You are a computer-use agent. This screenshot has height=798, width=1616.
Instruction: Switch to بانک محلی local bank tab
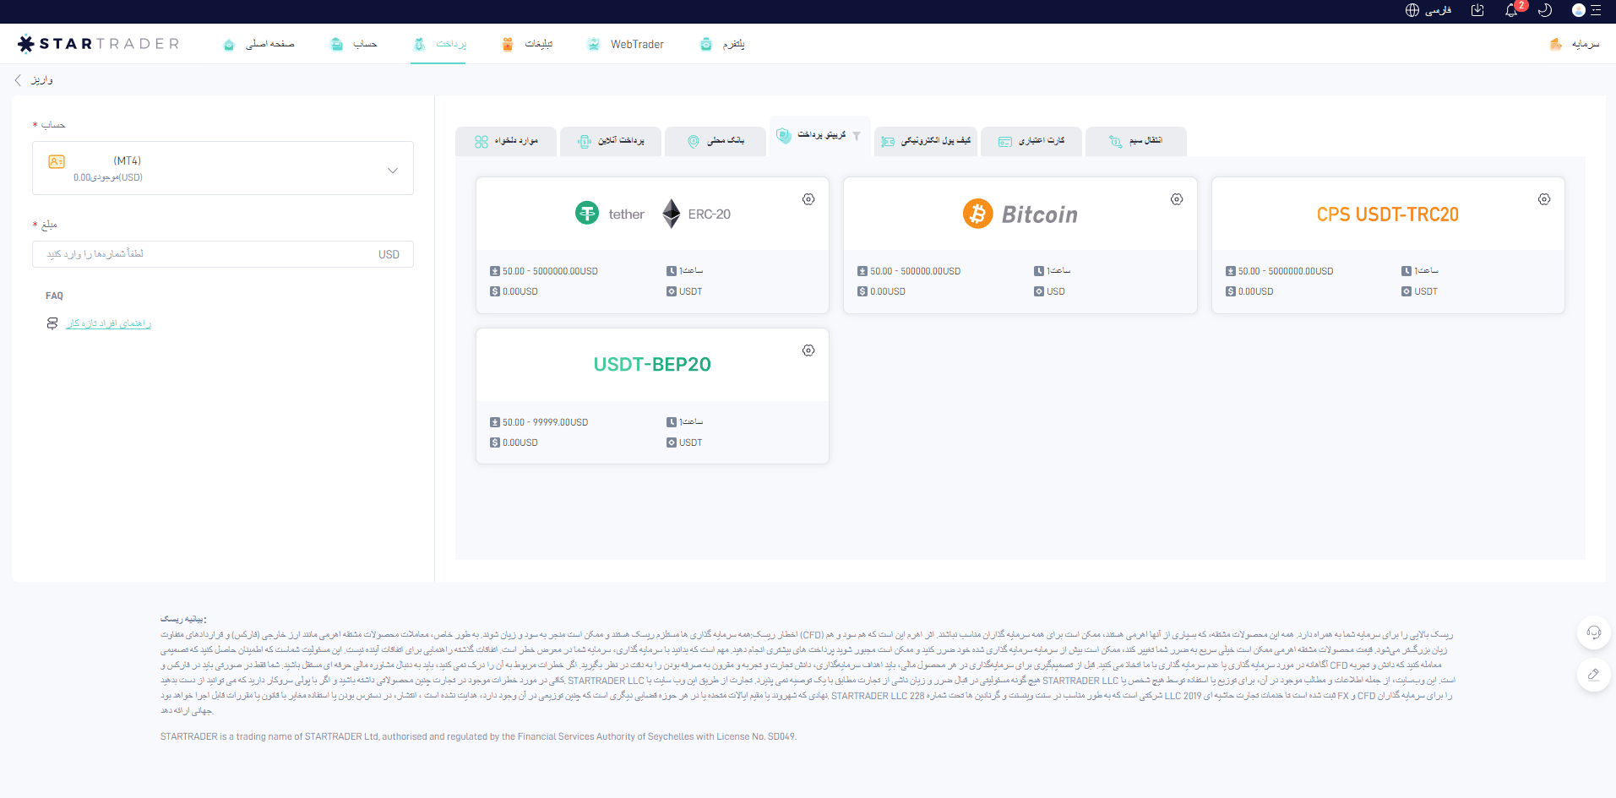716,141
